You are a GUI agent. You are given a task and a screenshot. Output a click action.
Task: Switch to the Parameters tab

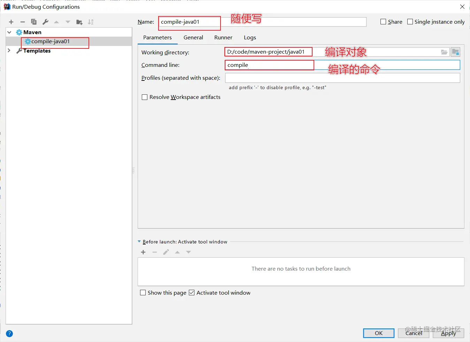[x=157, y=38]
